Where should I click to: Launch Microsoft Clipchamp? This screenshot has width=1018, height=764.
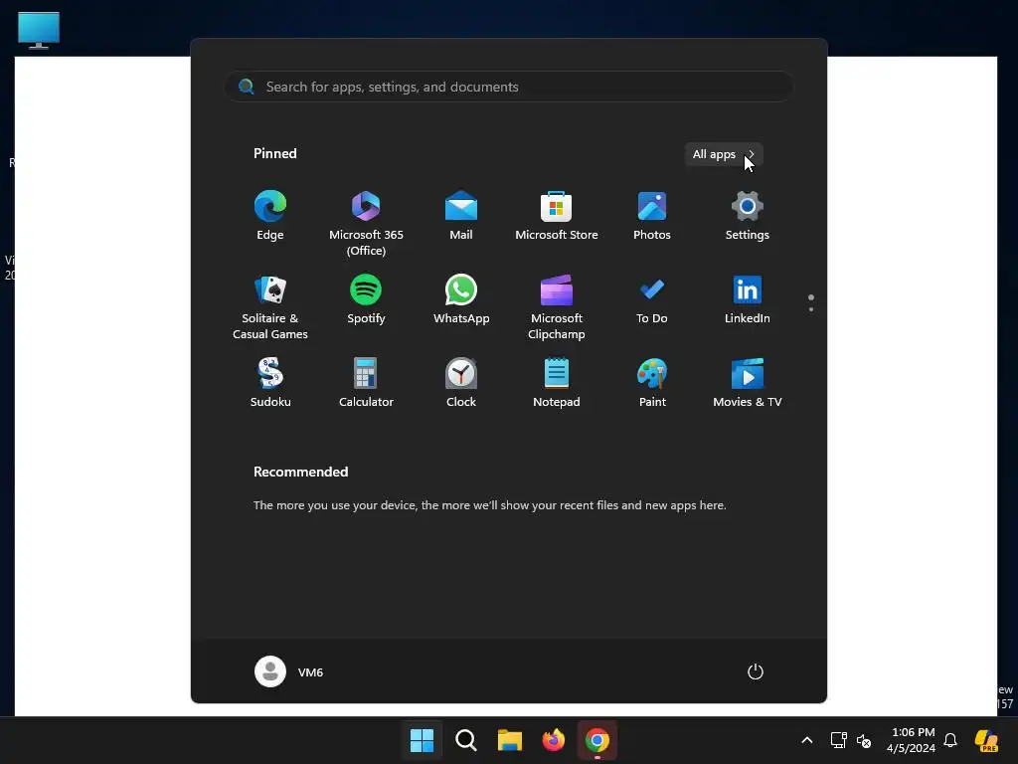(x=557, y=306)
